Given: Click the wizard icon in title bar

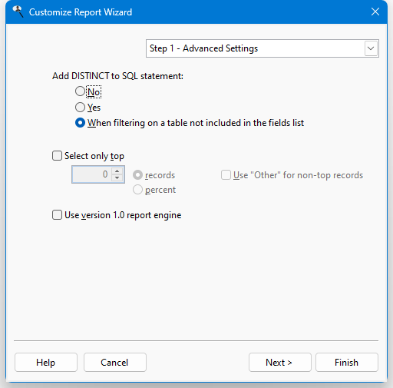Looking at the screenshot, I should pos(18,12).
